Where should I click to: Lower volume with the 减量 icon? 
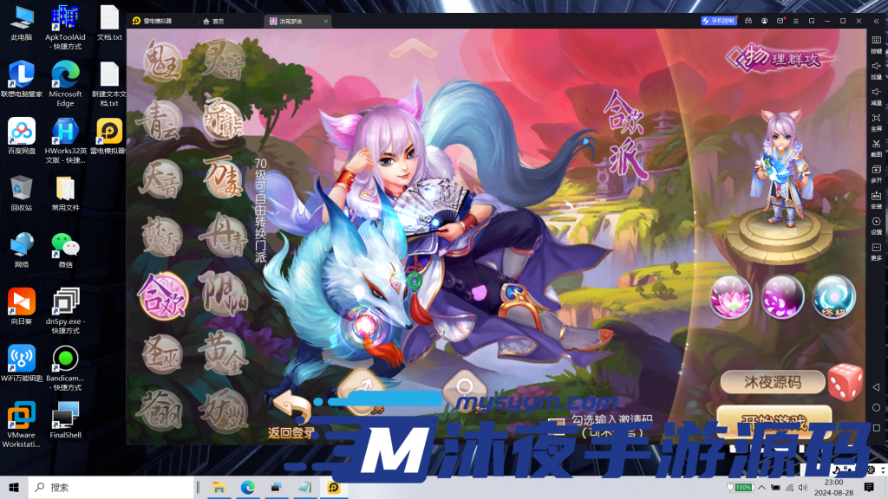[876, 95]
